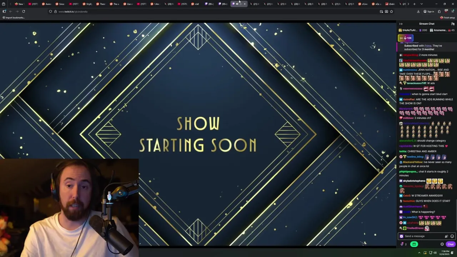Open the browser extensions menu

(x=439, y=11)
